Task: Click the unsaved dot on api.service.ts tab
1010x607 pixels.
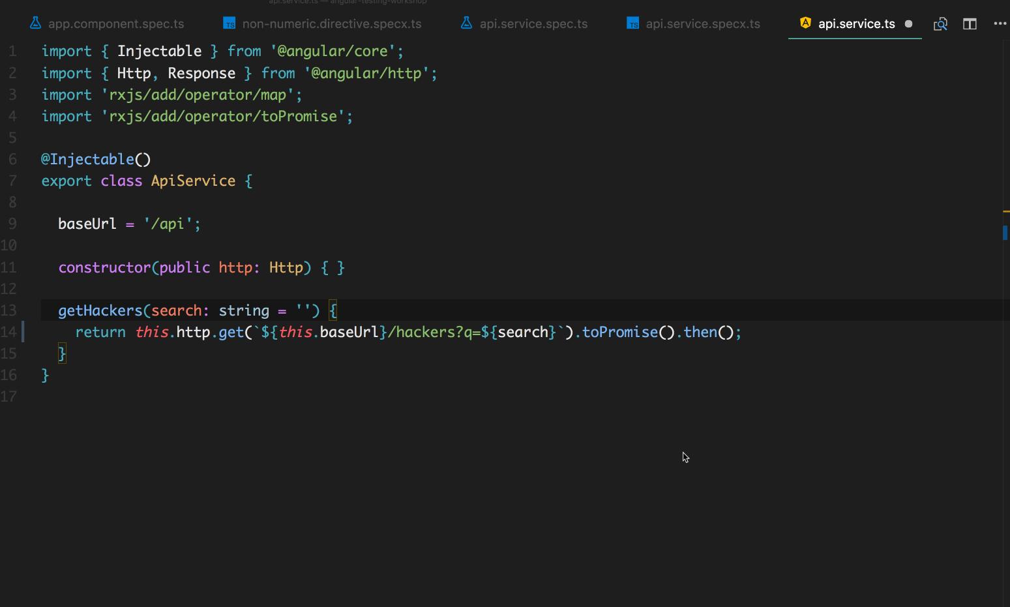Action: pos(908,24)
